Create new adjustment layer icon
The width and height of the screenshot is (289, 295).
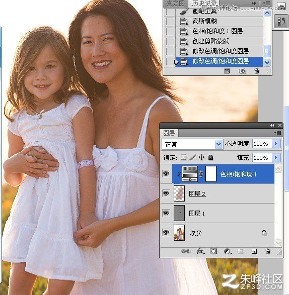pos(227,251)
